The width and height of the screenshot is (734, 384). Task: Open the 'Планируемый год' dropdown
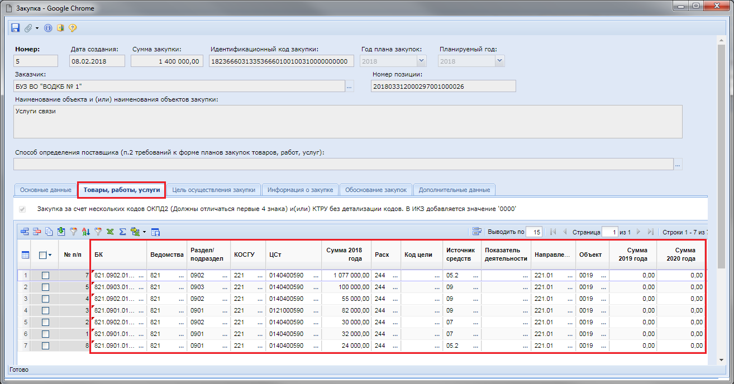click(499, 61)
